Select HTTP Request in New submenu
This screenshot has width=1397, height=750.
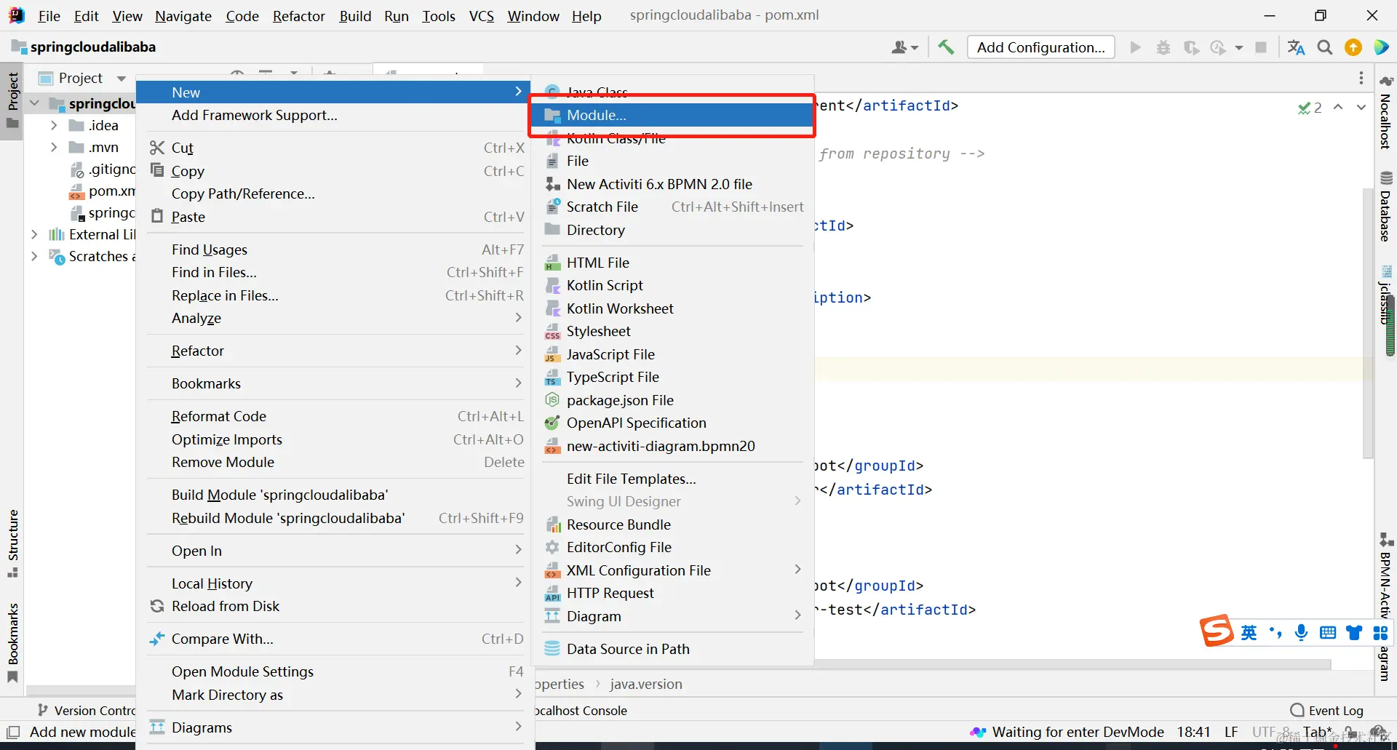click(x=673, y=593)
